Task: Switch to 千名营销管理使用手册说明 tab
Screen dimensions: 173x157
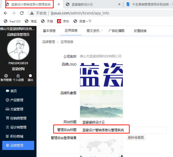Action: [149, 5]
